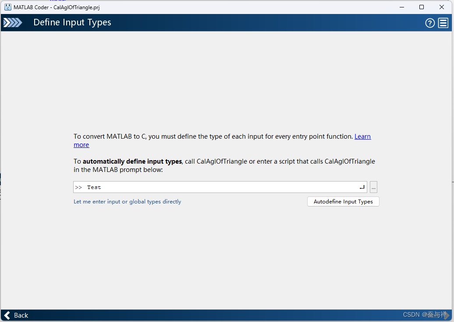Image resolution: width=454 pixels, height=322 pixels.
Task: Close the MATLAB Coder window
Action: [442, 7]
